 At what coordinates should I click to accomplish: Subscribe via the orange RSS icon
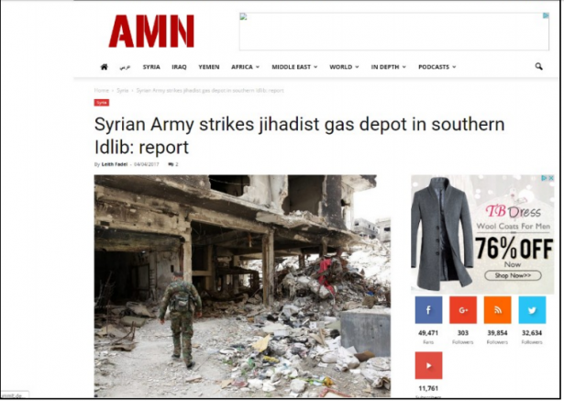(497, 310)
